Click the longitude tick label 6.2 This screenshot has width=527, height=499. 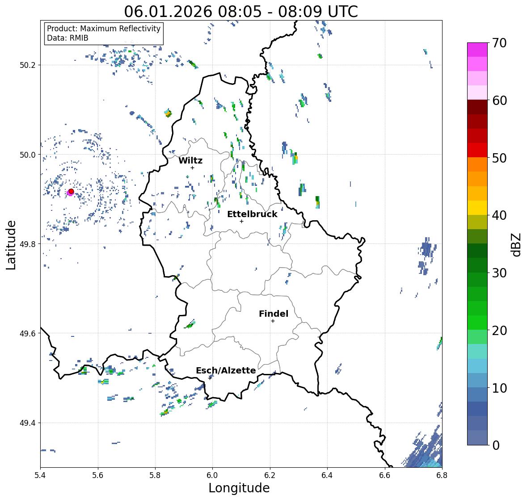click(x=270, y=475)
